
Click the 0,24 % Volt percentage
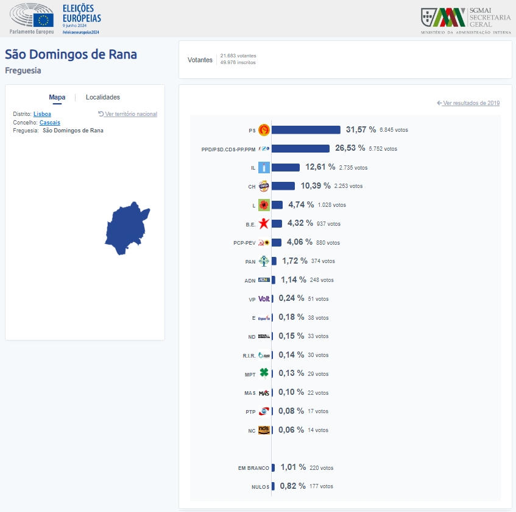pyautogui.click(x=291, y=298)
